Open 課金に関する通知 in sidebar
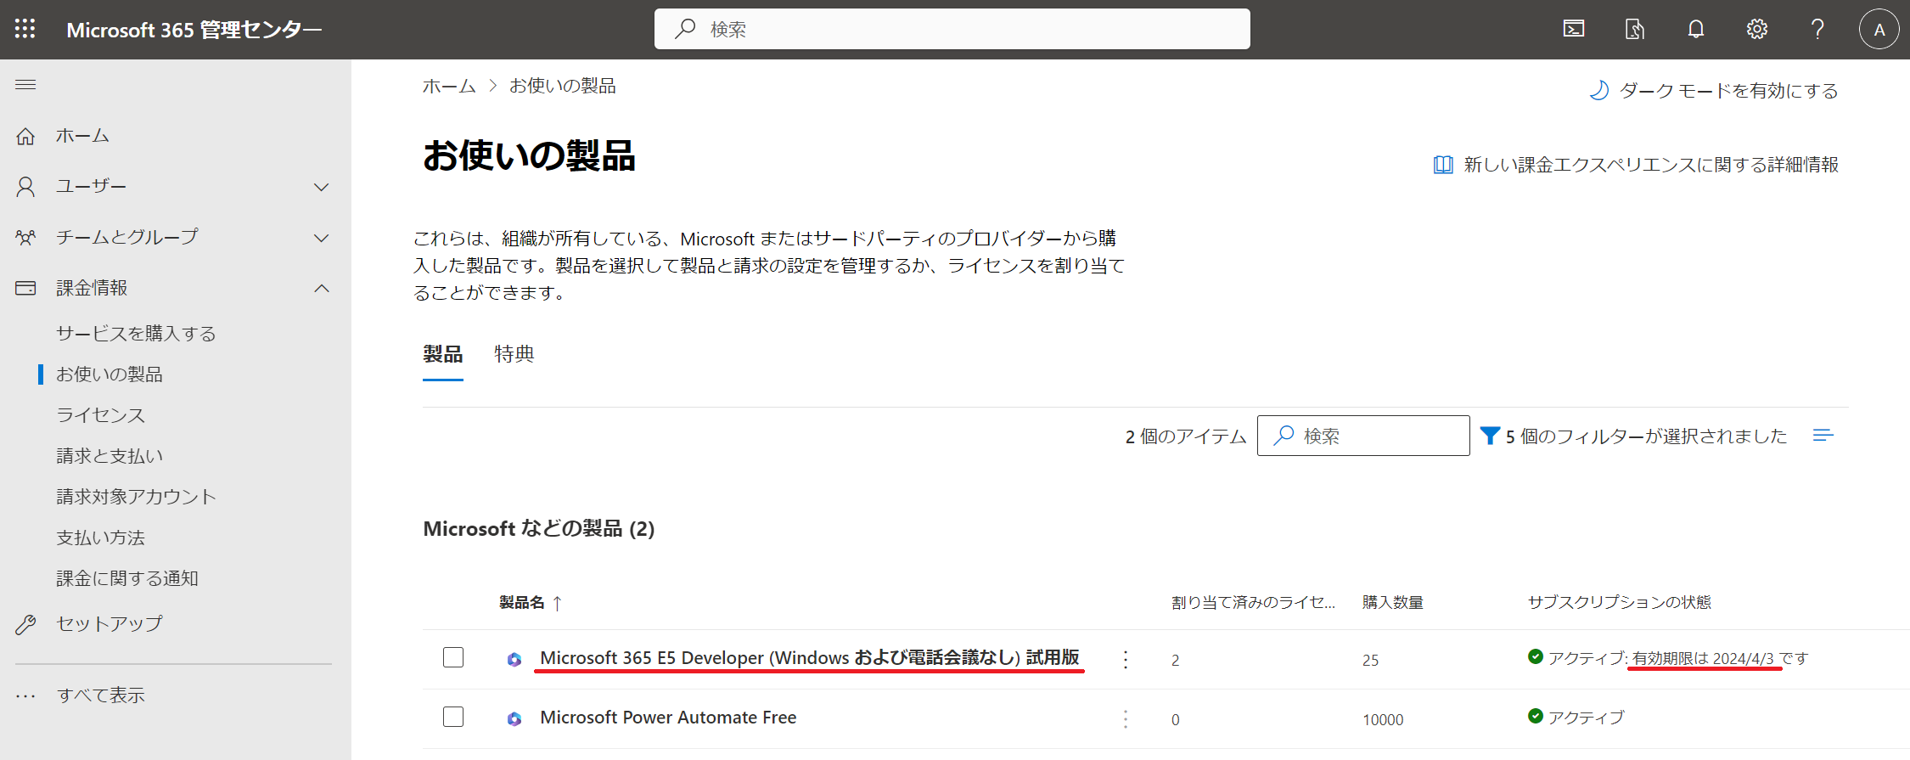The height and width of the screenshot is (760, 1910). coord(127,578)
